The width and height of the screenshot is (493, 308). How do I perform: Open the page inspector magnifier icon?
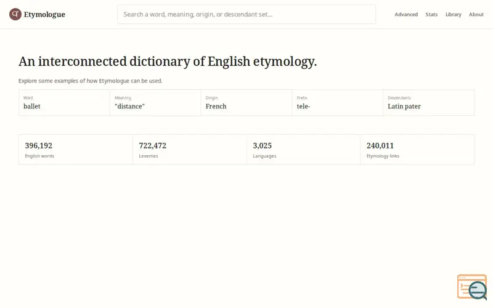coord(472,287)
